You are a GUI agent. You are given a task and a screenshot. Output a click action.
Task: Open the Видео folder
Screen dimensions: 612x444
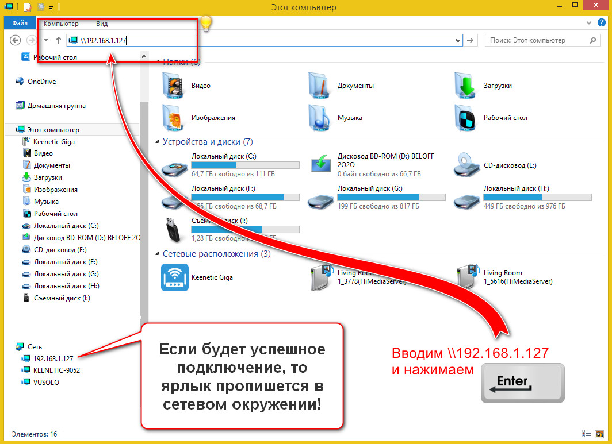pyautogui.click(x=186, y=86)
